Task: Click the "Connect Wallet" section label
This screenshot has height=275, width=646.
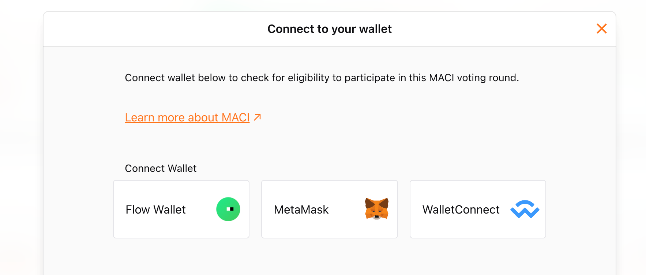Action: [x=161, y=168]
